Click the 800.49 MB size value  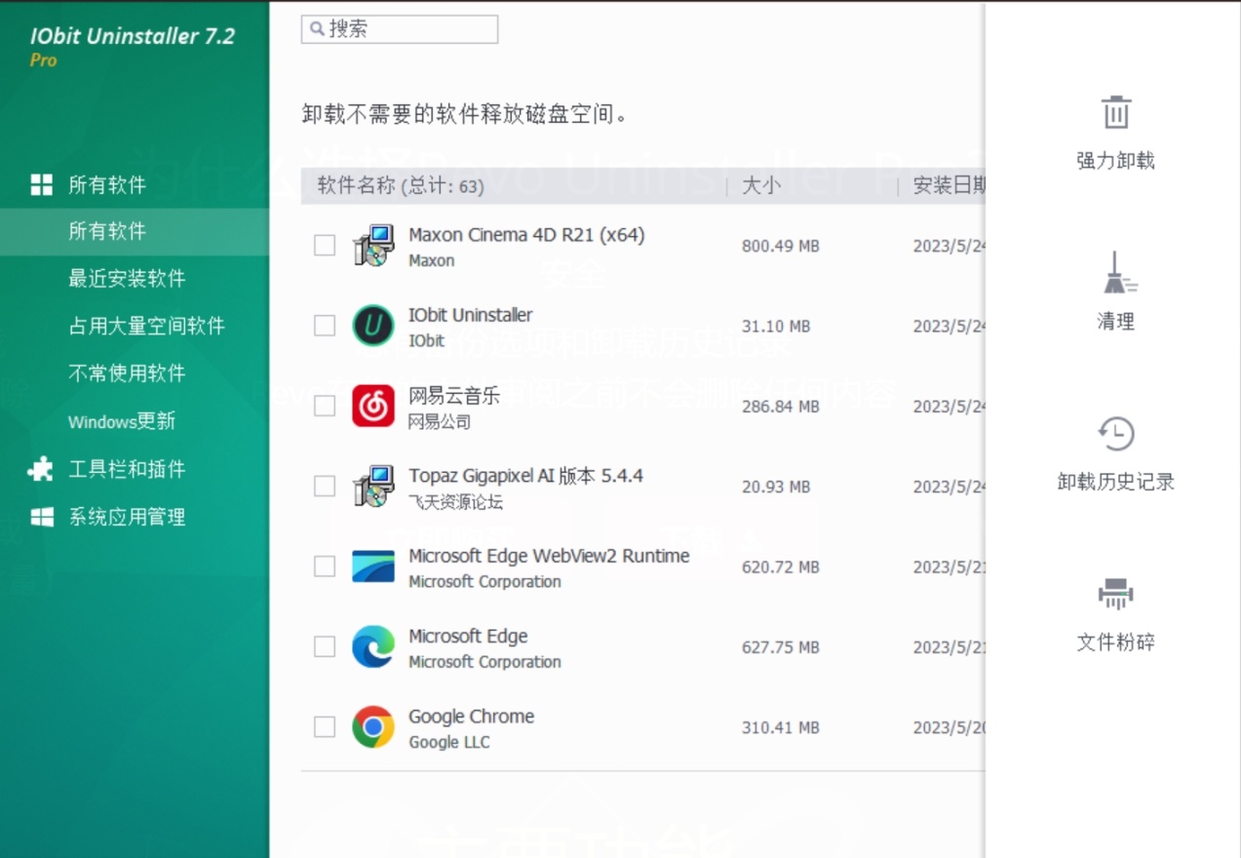(x=780, y=247)
